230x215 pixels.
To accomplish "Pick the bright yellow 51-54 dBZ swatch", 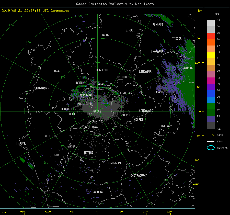I will 211,55.
